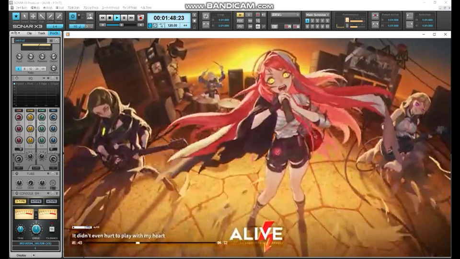Viewport: 460px width, 259px height.
Task: Open the 1/2 note snap value dropdown
Action: coord(77,26)
